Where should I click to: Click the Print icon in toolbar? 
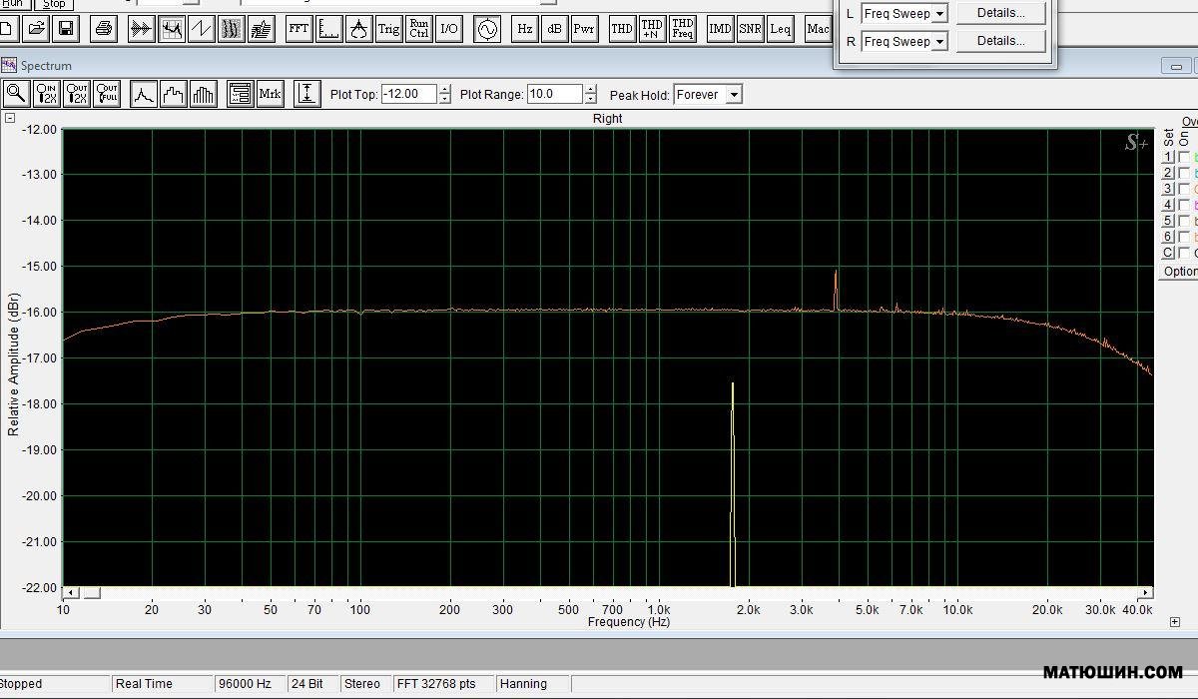tap(104, 29)
